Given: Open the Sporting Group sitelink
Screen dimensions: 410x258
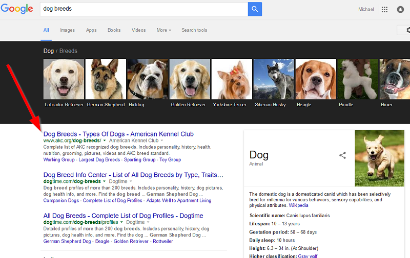Looking at the screenshot, I should 139,159.
